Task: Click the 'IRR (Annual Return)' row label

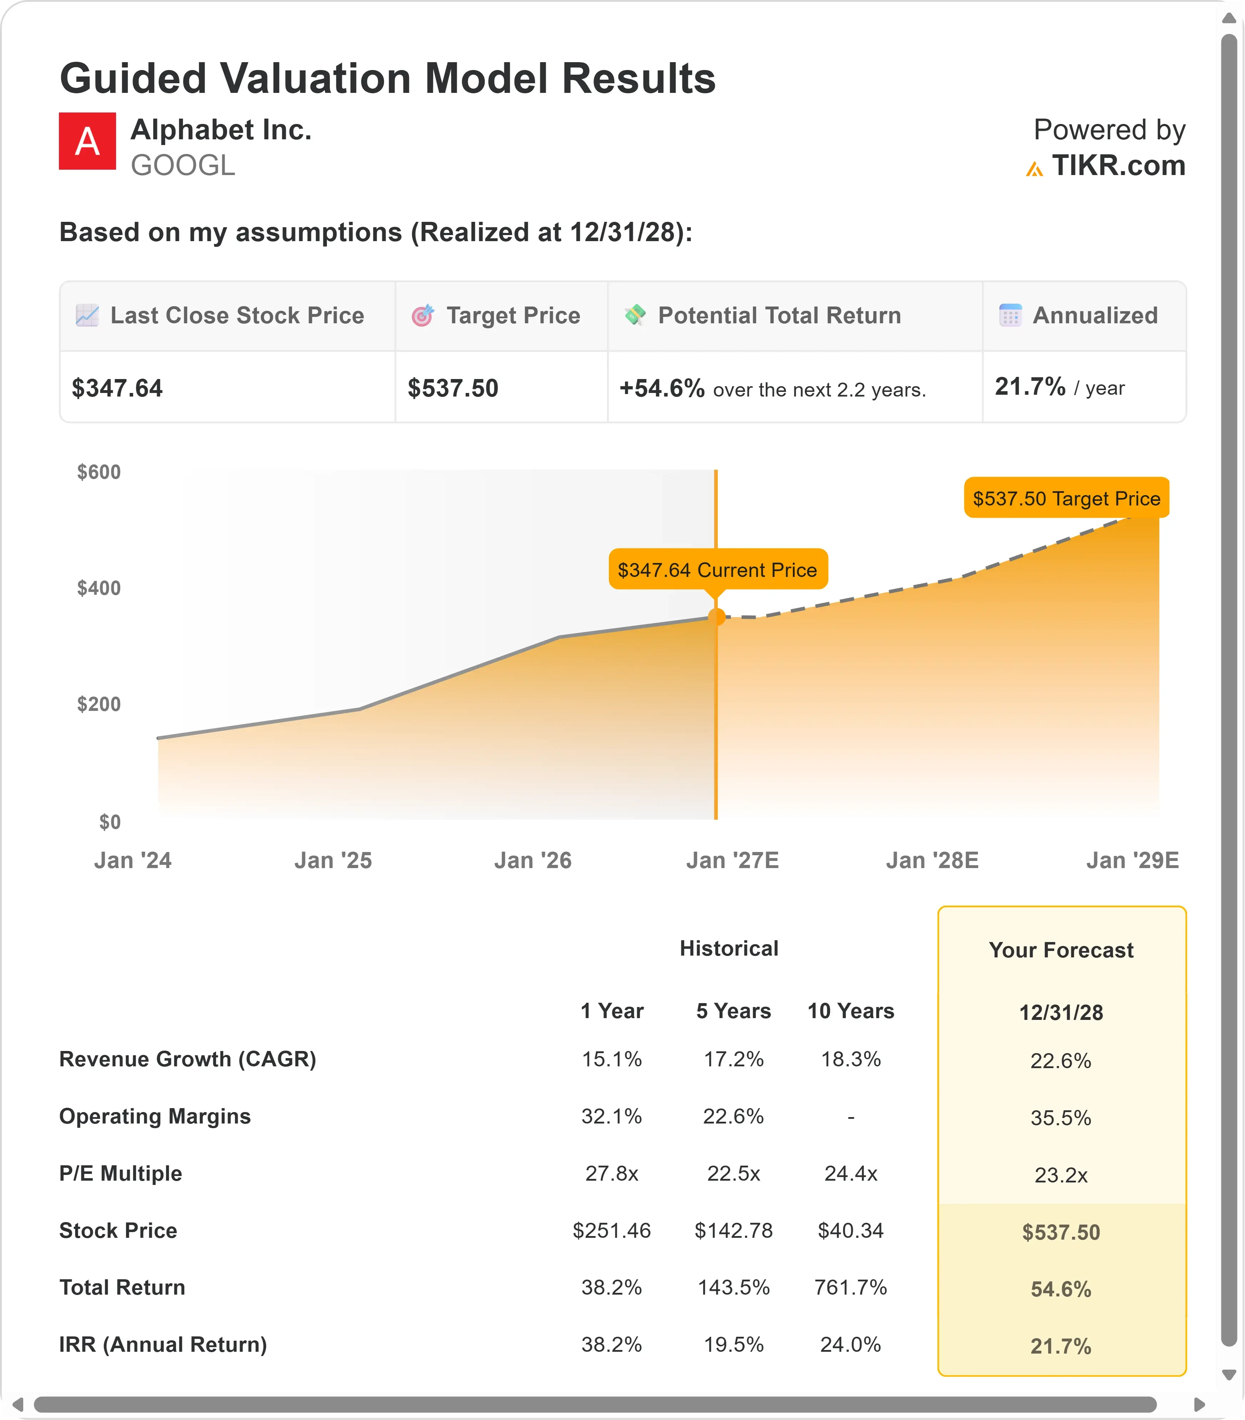Action: [163, 1344]
